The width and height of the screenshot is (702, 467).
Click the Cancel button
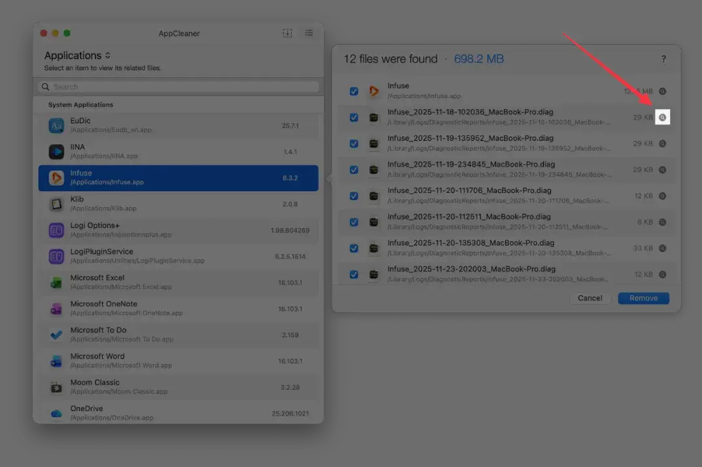click(x=590, y=298)
